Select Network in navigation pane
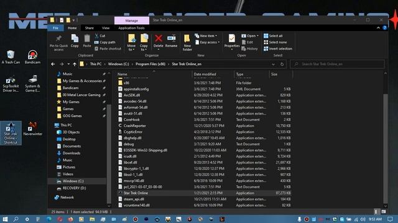Screen dimensions: 398x223 click(x=67, y=198)
